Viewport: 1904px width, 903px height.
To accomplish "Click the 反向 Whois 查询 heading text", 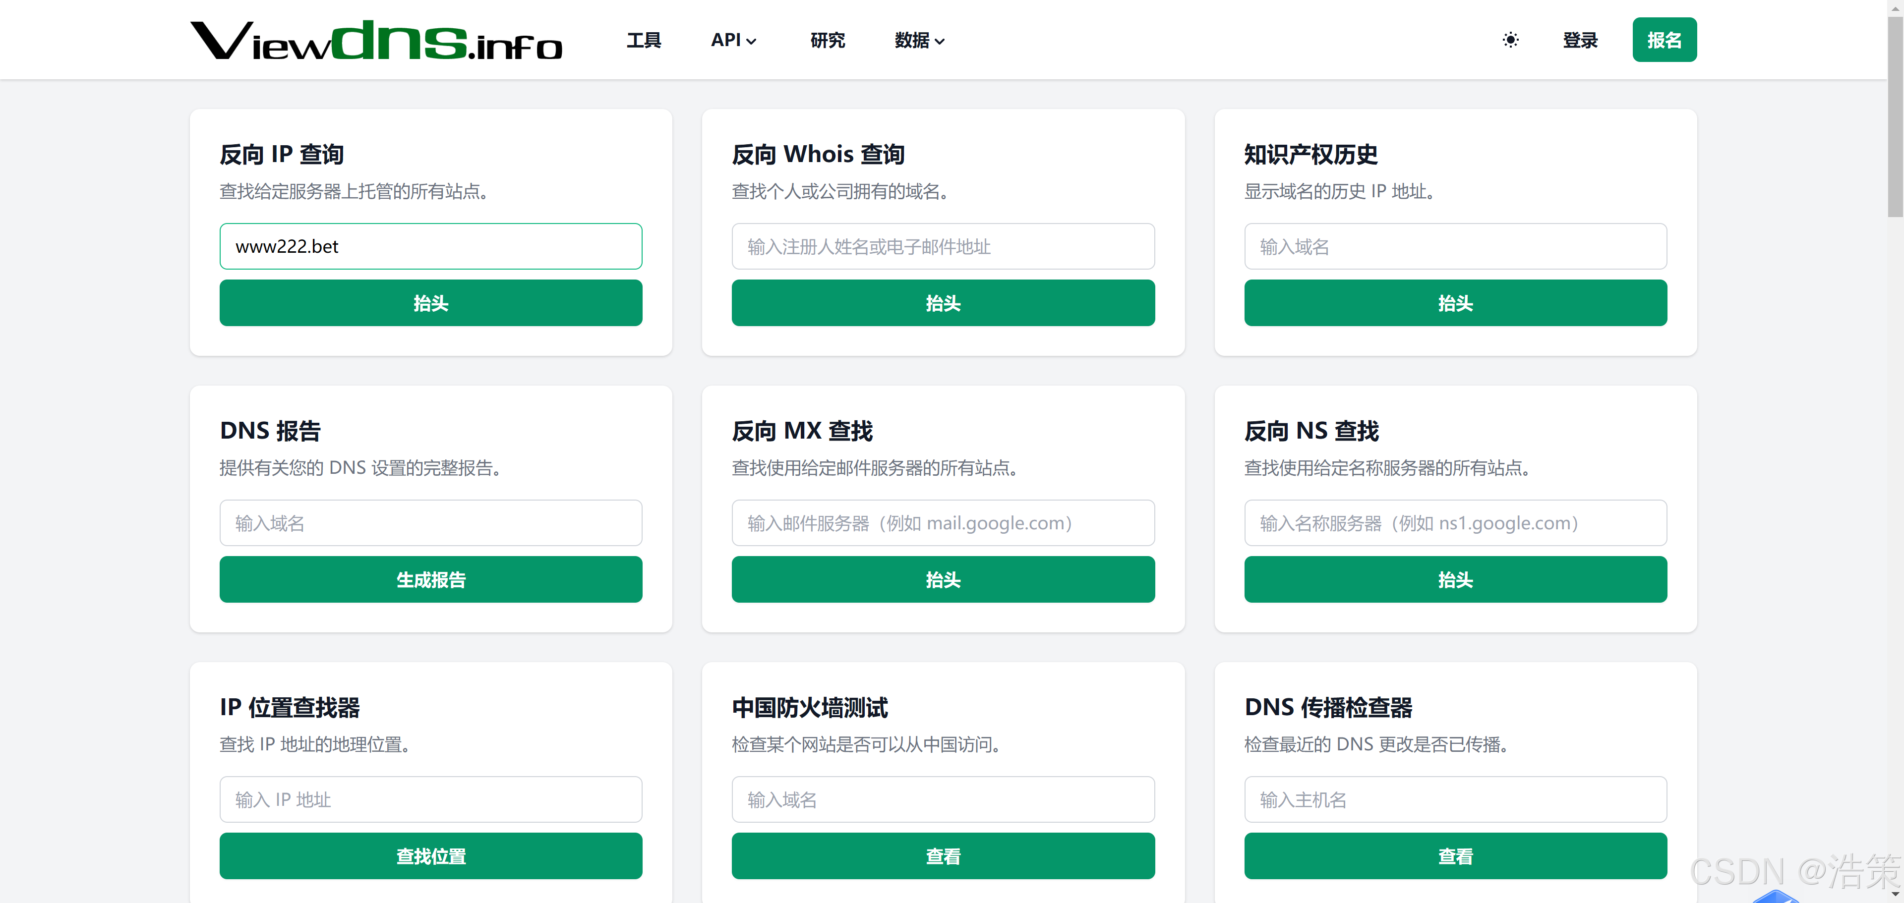I will coord(818,154).
